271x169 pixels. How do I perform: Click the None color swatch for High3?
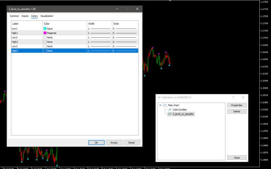click(x=45, y=51)
